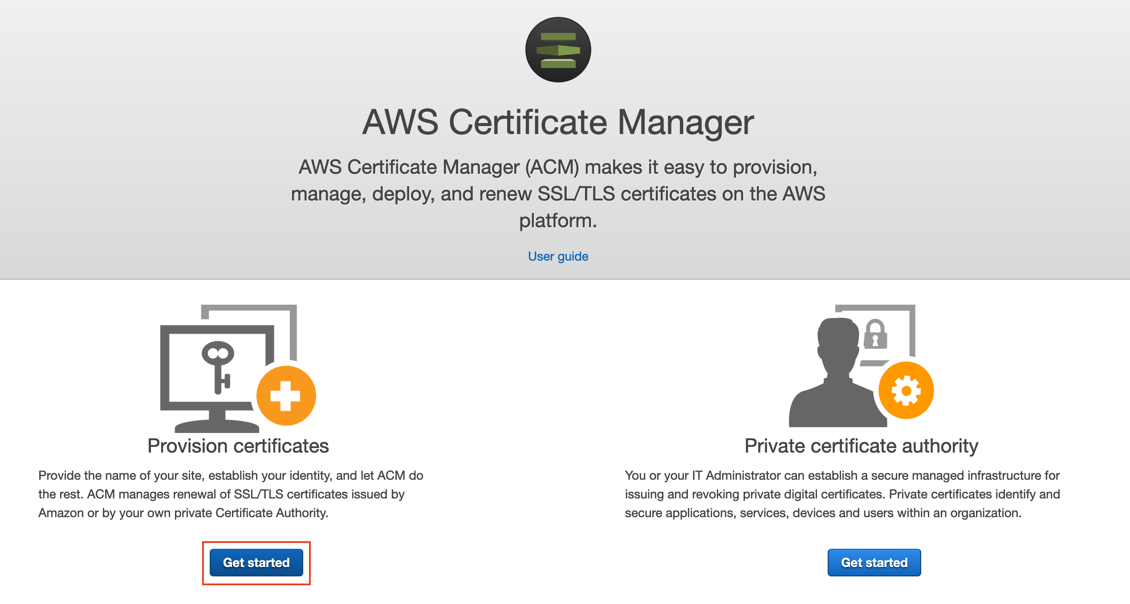Click the Provision certificates heading
The image size is (1130, 604).
(x=238, y=446)
